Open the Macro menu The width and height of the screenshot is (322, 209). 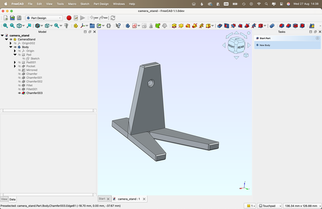[x=72, y=4]
